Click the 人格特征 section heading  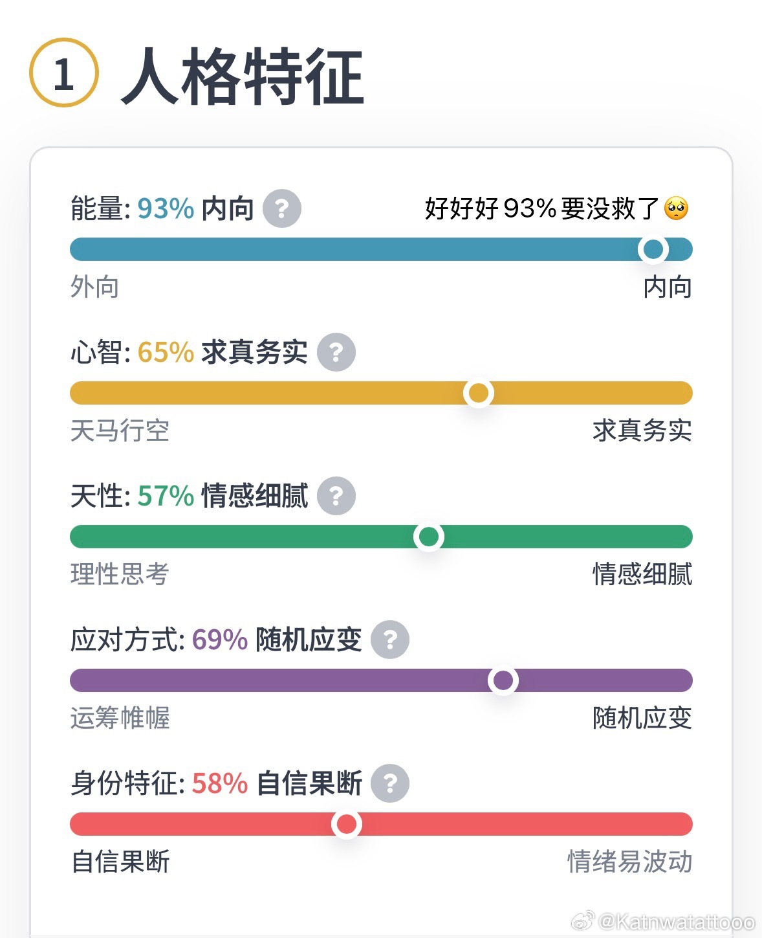coord(243,76)
